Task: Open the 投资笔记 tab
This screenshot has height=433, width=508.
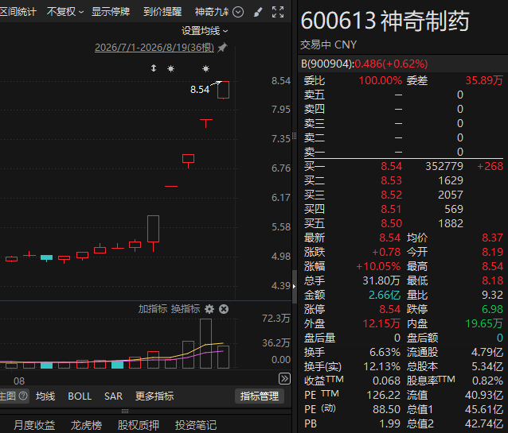Action: [x=196, y=425]
